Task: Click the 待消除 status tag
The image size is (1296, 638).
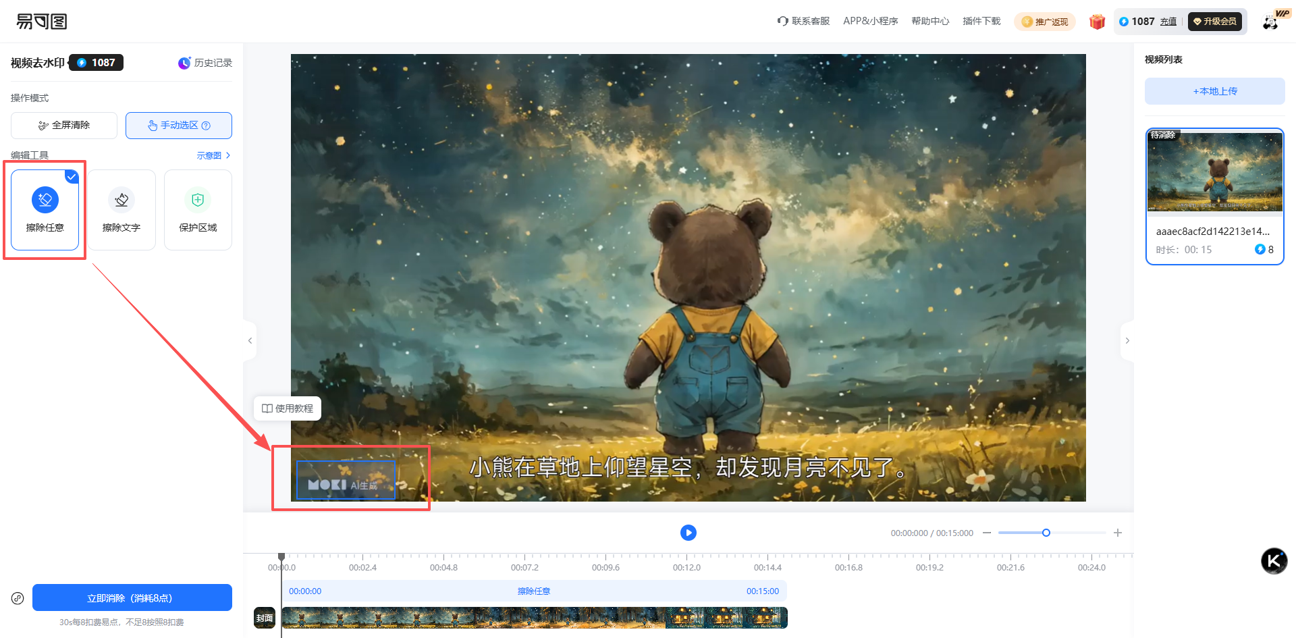Action: click(x=1163, y=135)
